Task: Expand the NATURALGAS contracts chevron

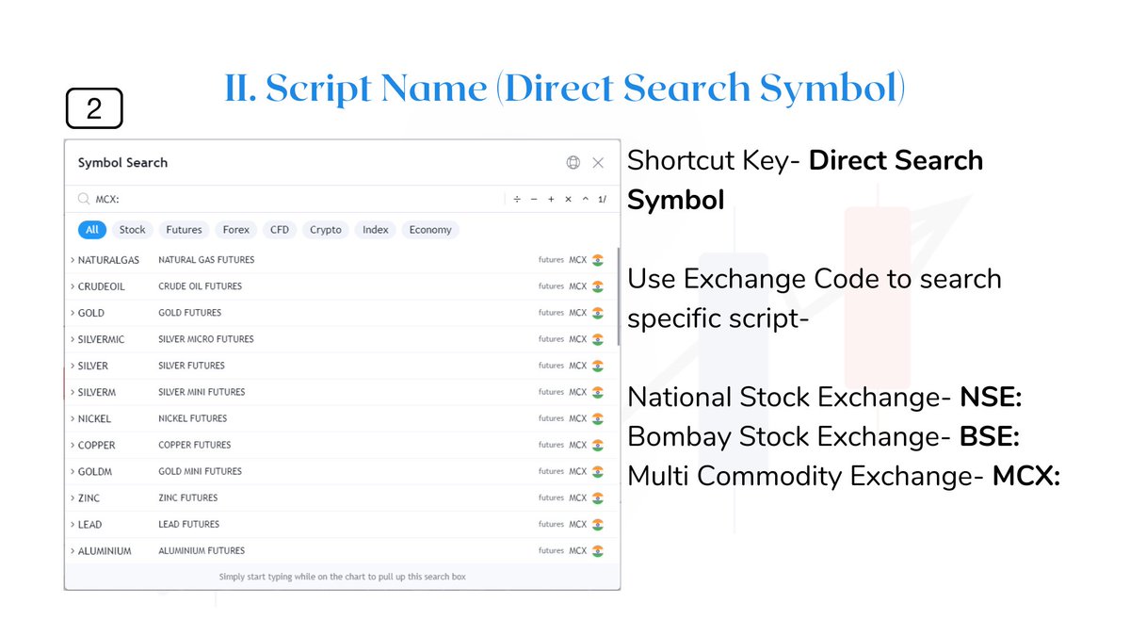Action: click(x=73, y=260)
